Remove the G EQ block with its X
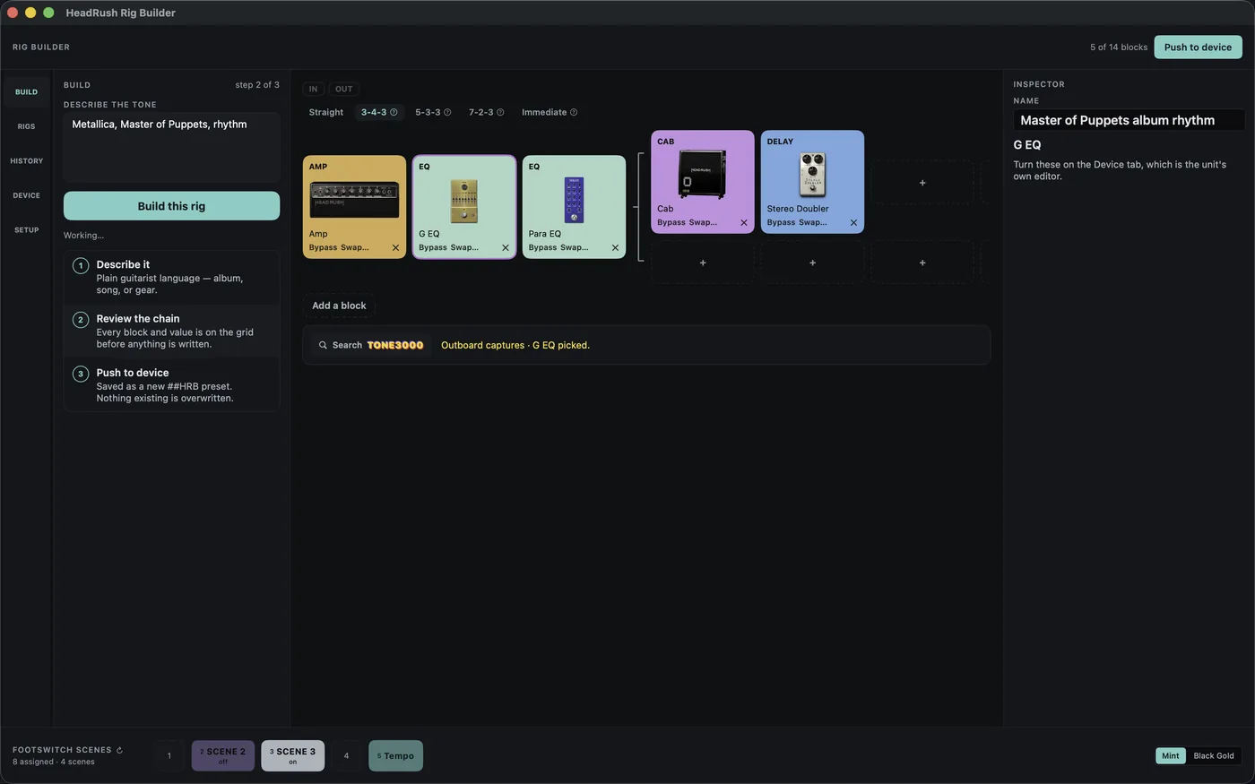The width and height of the screenshot is (1255, 784). tap(506, 248)
